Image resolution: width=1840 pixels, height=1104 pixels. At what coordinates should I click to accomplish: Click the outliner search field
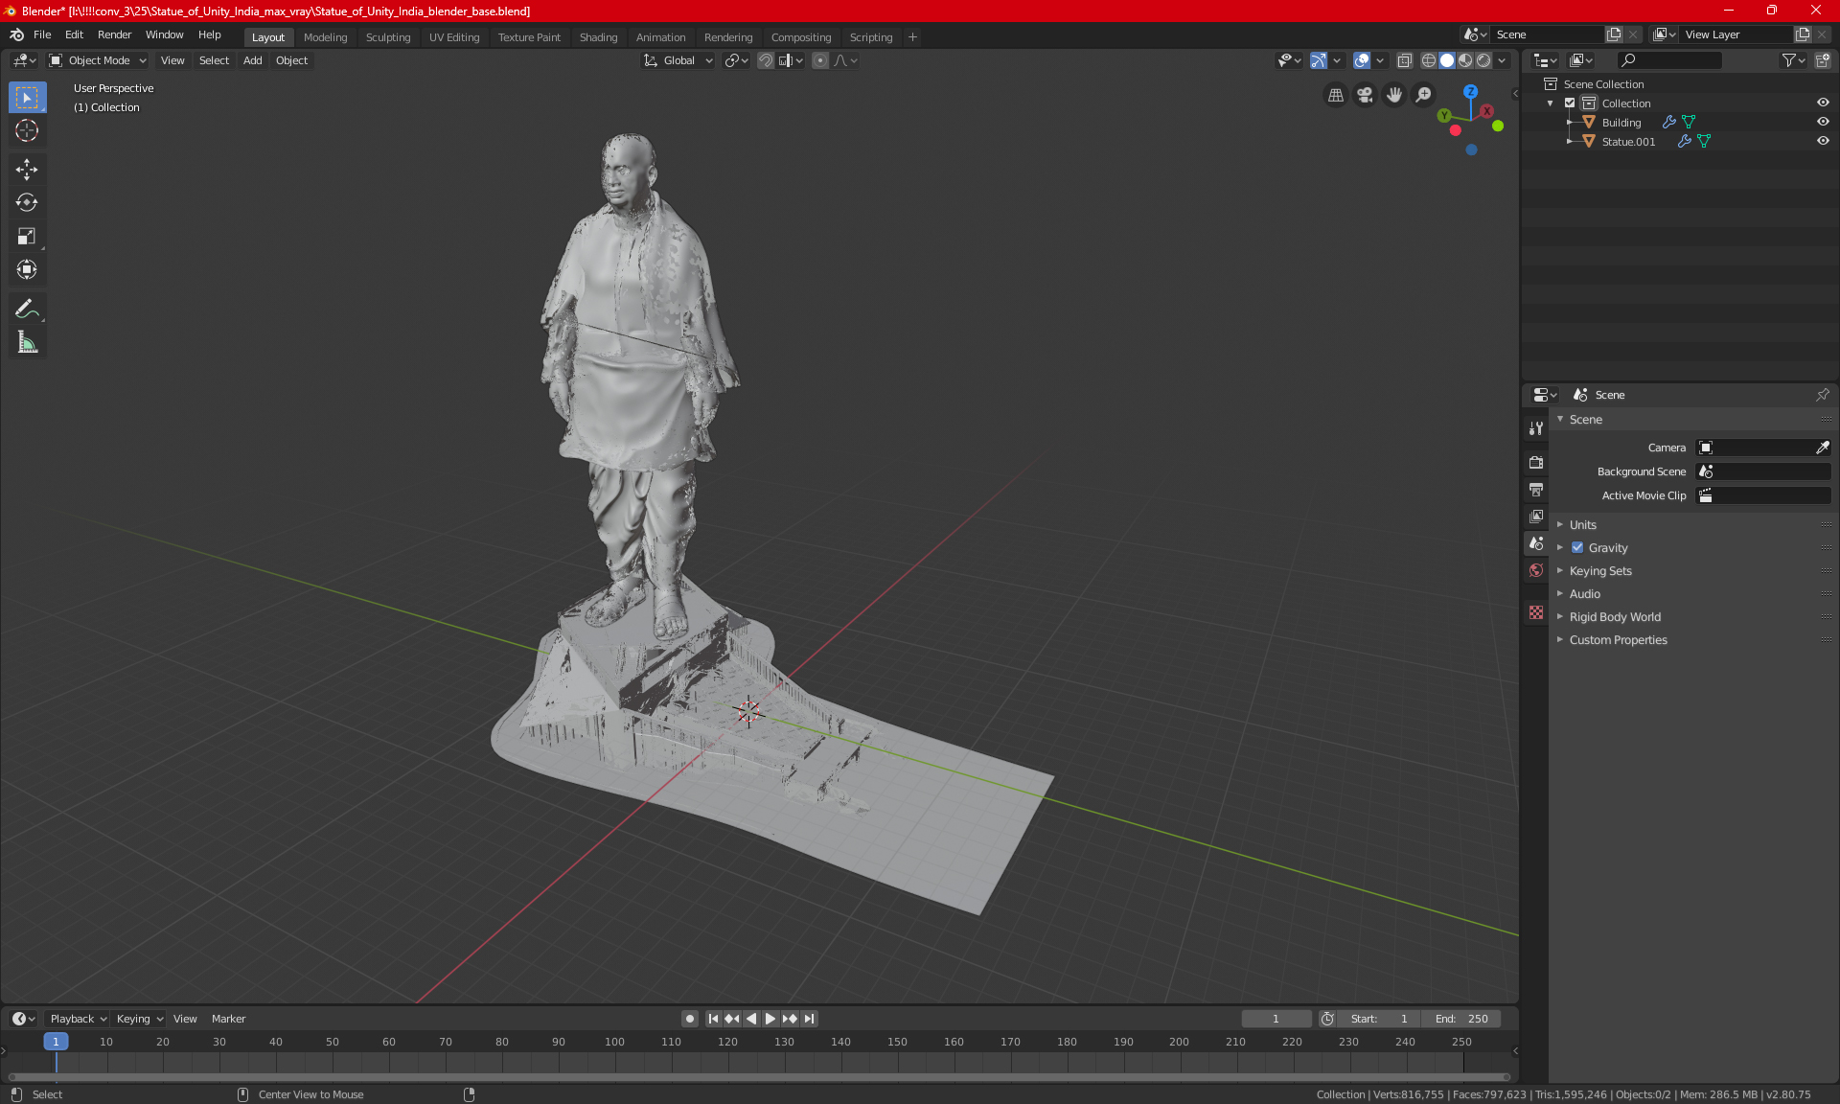pyautogui.click(x=1668, y=60)
